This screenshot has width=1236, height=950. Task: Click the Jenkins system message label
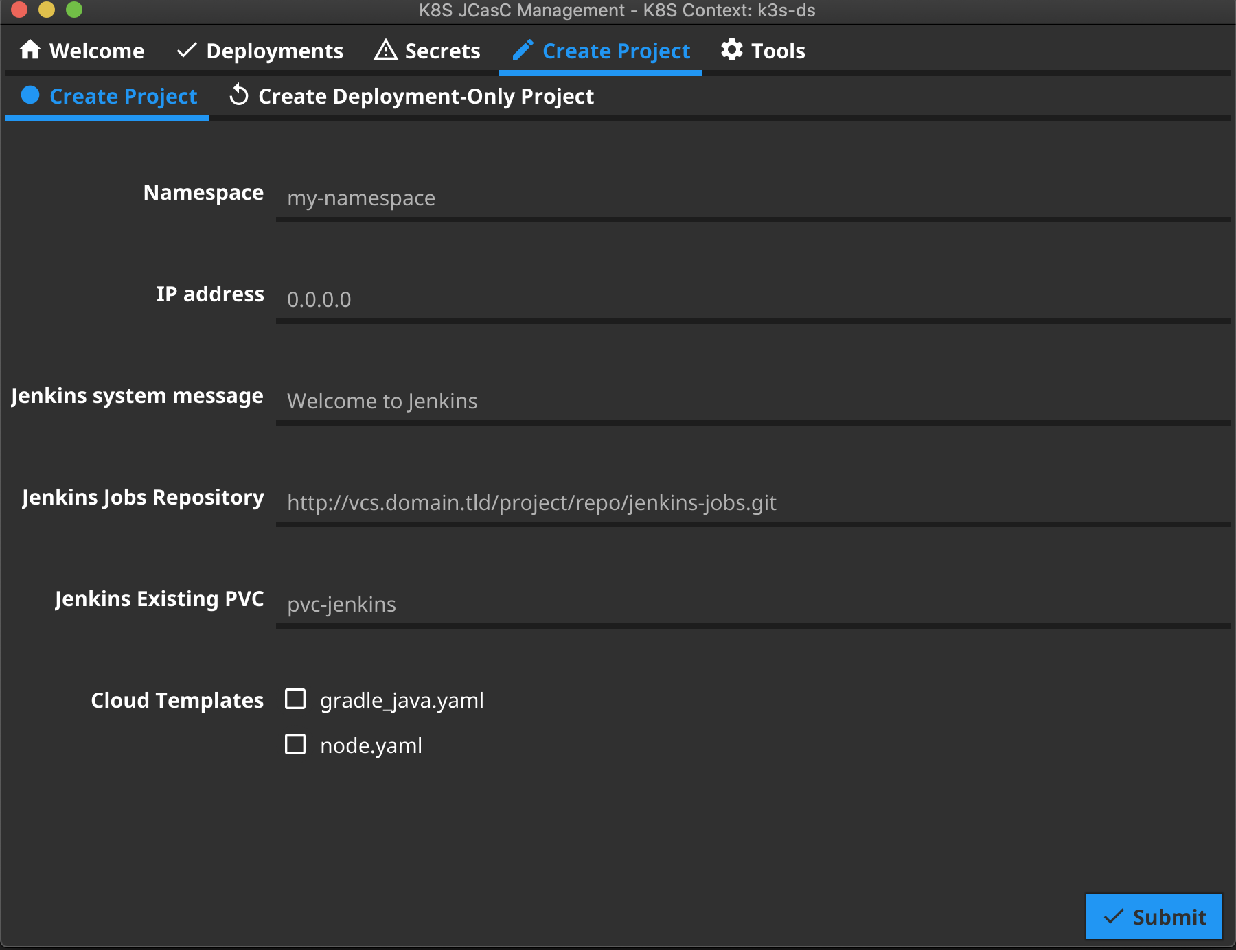click(x=137, y=396)
